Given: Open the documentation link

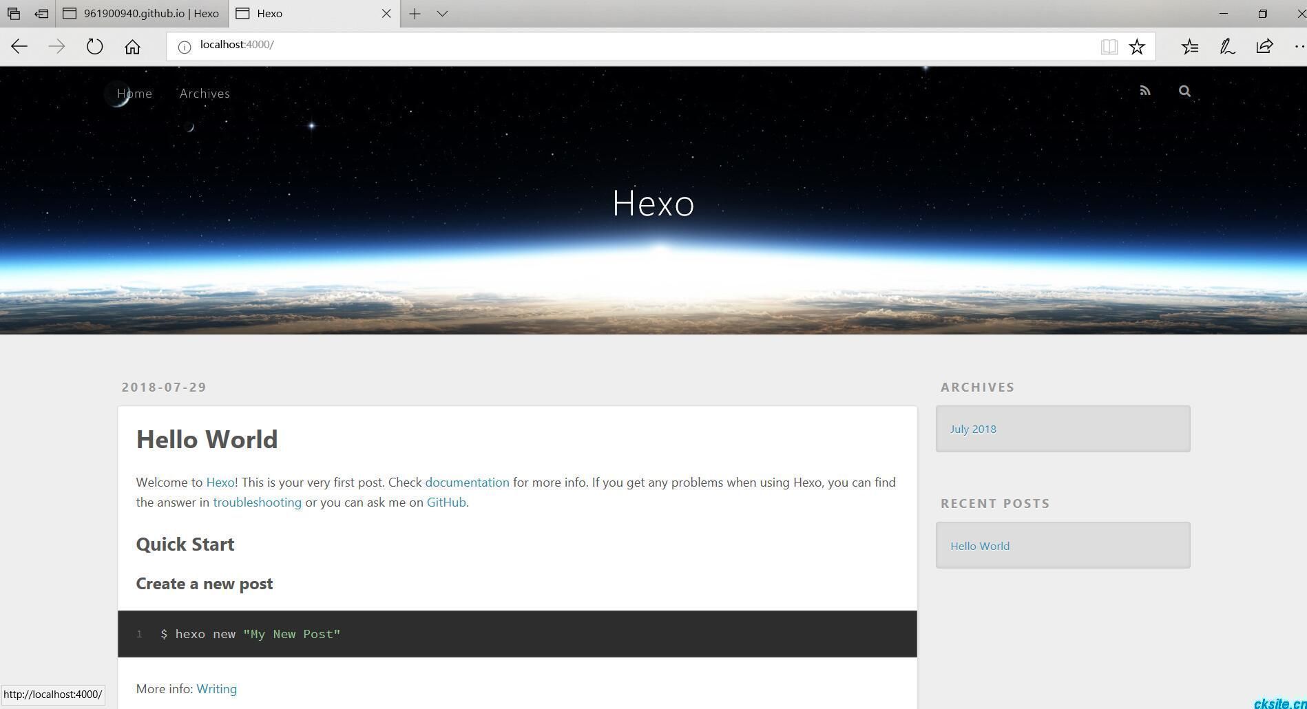Looking at the screenshot, I should pyautogui.click(x=467, y=482).
